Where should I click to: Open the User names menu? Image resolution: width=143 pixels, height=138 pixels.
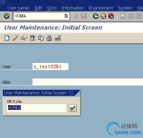[x=19, y=8]
